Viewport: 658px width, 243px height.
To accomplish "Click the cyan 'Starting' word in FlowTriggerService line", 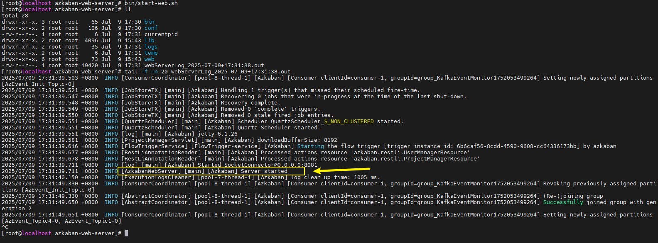I will point(310,146).
